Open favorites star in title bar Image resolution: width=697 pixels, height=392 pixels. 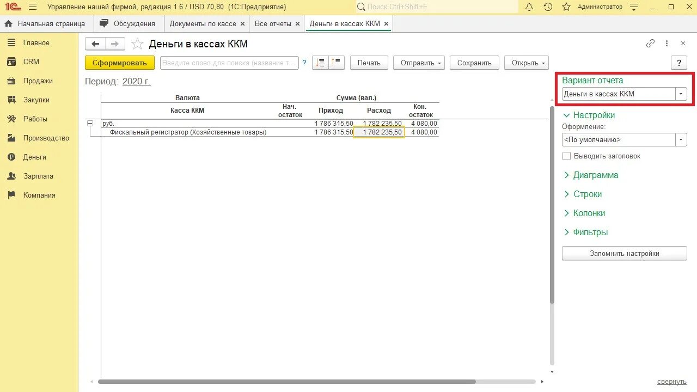point(566,7)
